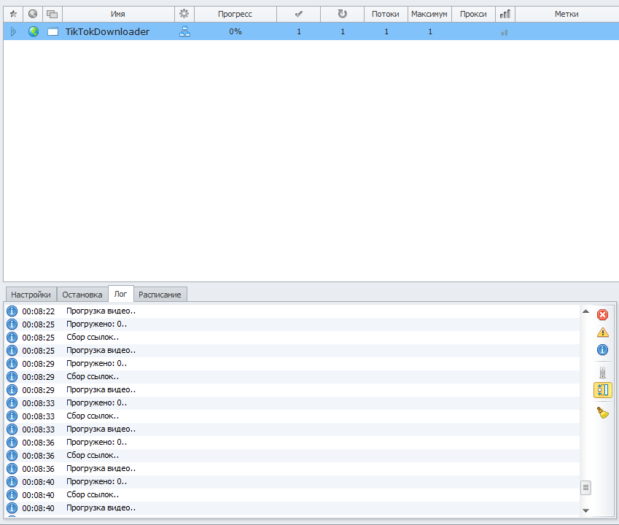Image resolution: width=619 pixels, height=525 pixels.
Task: Toggle the blue info messages filter
Action: tap(602, 350)
